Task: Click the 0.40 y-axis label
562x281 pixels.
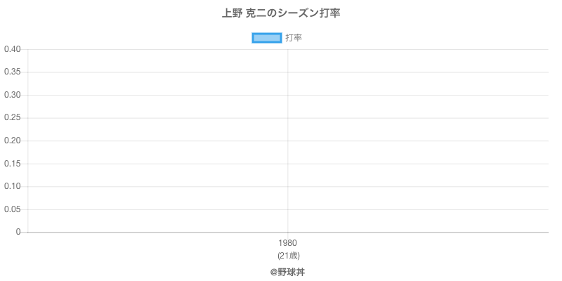Action: coord(12,49)
